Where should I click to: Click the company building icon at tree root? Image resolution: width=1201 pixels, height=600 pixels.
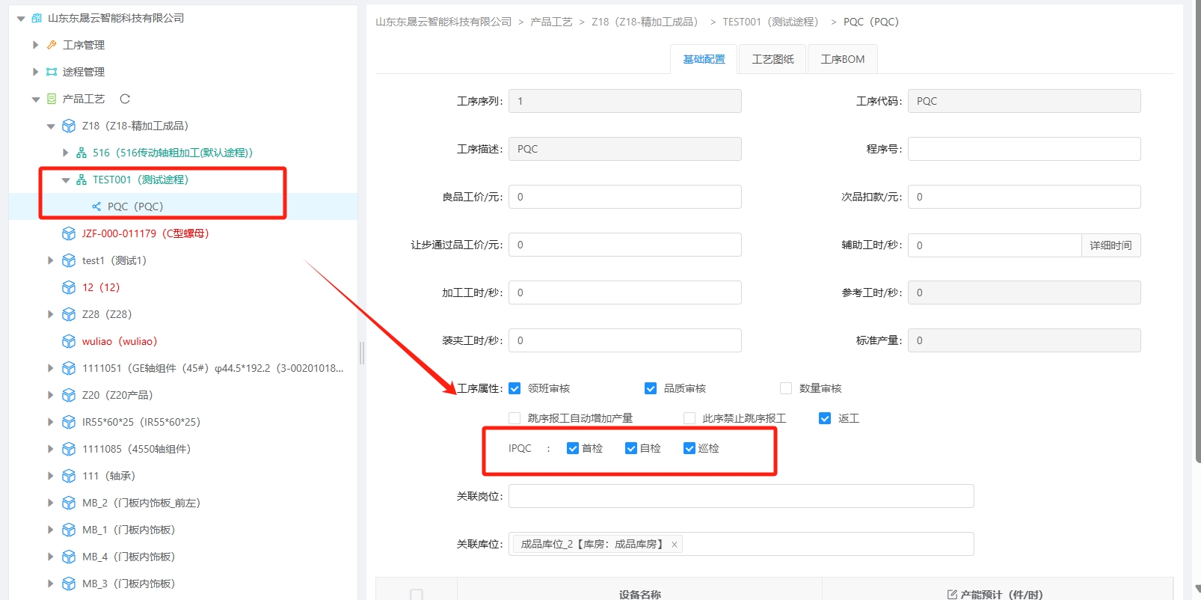[37, 18]
